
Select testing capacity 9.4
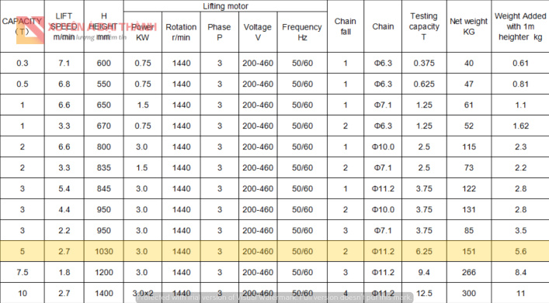pos(424,272)
